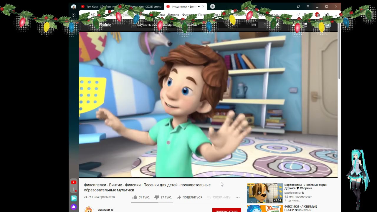Click YouTube icon in left browser sidebar
The width and height of the screenshot is (377, 212).
pyautogui.click(x=74, y=182)
